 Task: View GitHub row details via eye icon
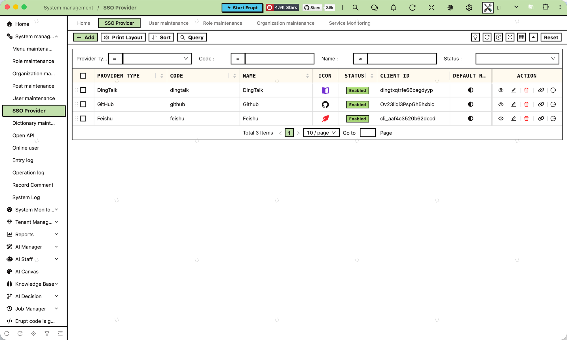pos(501,104)
